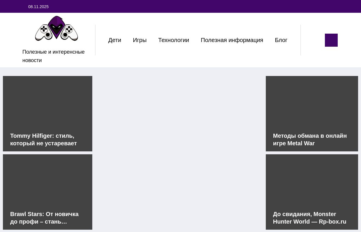Image resolution: width=361 pixels, height=232 pixels.
Task: Open the Monster Hunter World article title
Action: point(309,218)
